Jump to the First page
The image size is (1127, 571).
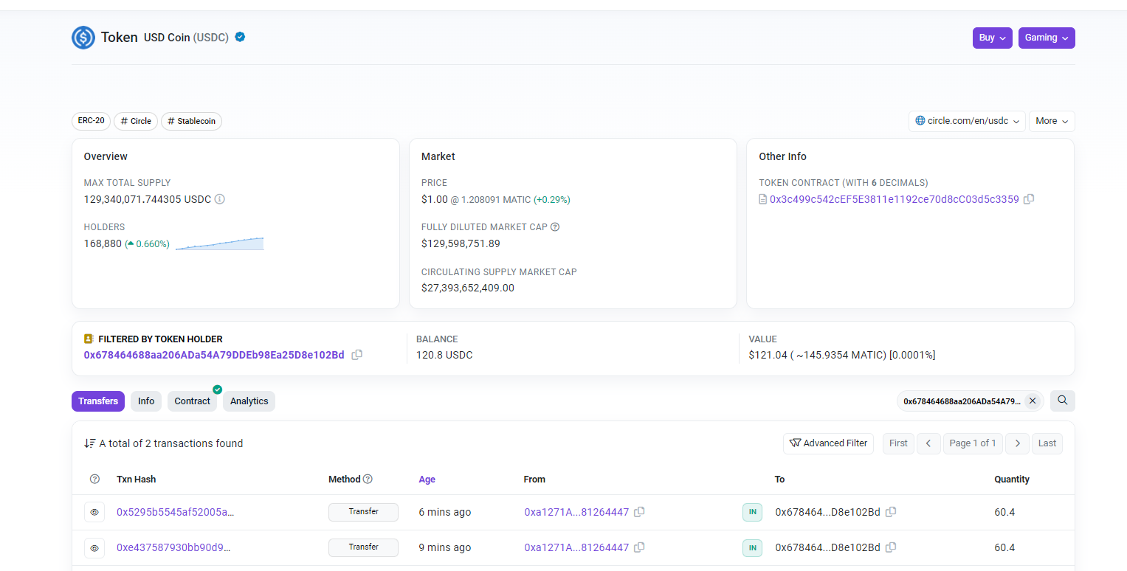(898, 443)
